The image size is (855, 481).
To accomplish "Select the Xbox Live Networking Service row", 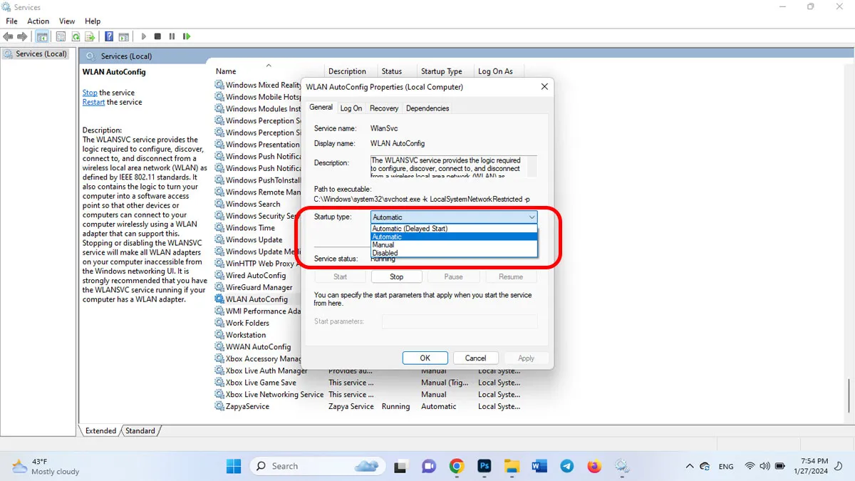I will [x=269, y=395].
